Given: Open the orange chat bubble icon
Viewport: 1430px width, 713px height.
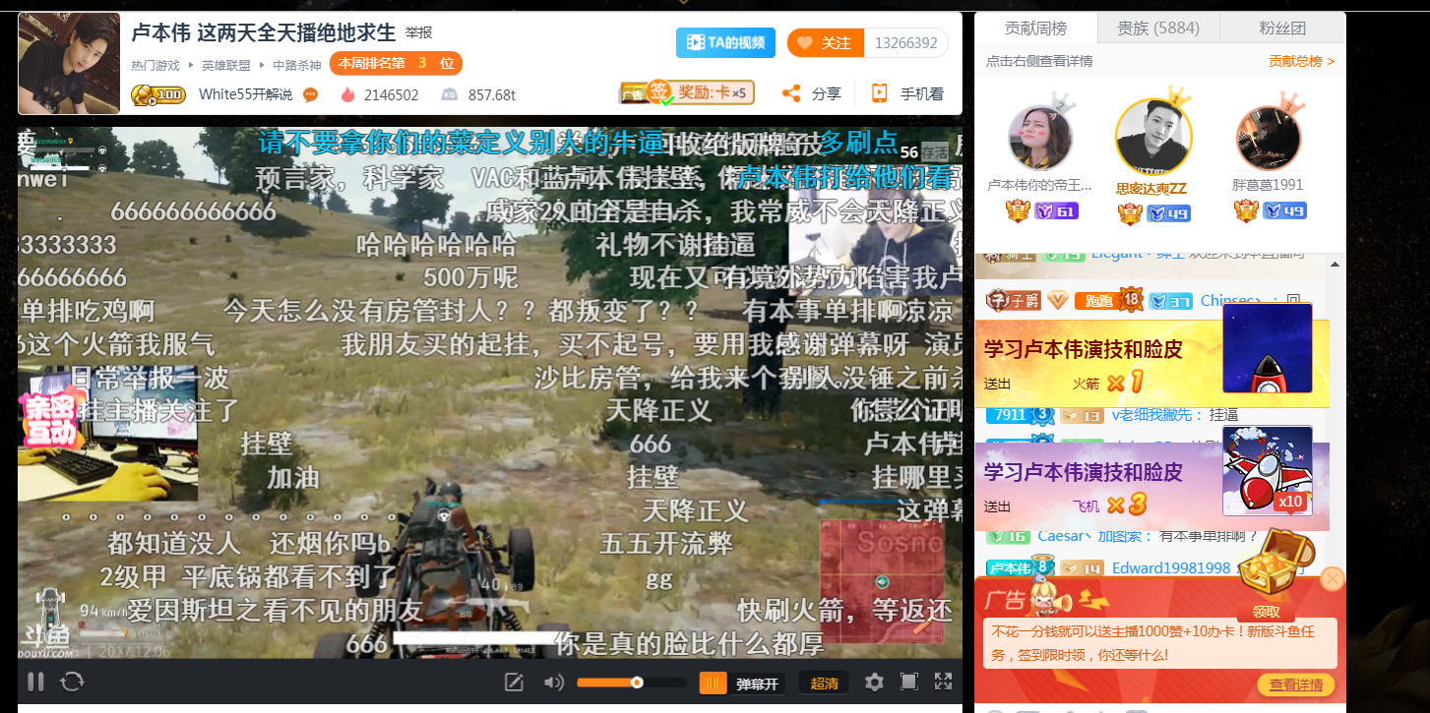Looking at the screenshot, I should (310, 94).
